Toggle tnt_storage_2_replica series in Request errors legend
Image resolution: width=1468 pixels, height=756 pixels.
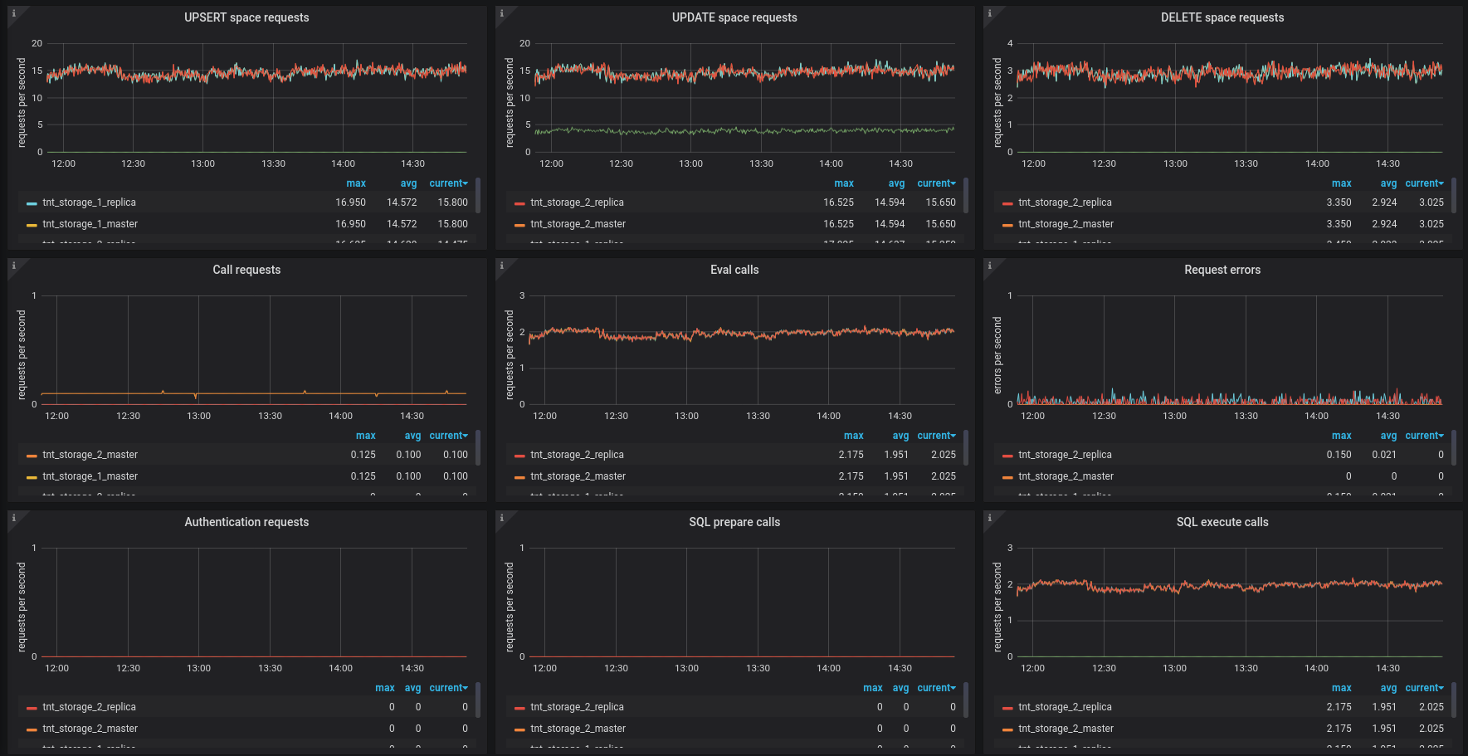coord(1065,455)
